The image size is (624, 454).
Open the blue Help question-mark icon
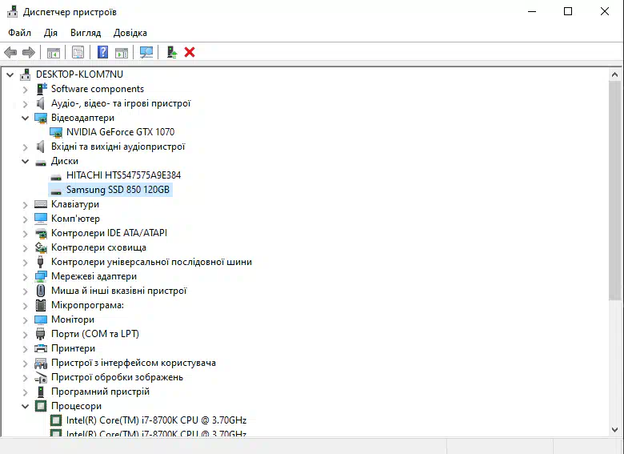(102, 52)
